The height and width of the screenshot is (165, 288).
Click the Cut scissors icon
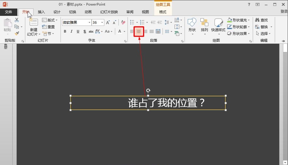pos(17,20)
